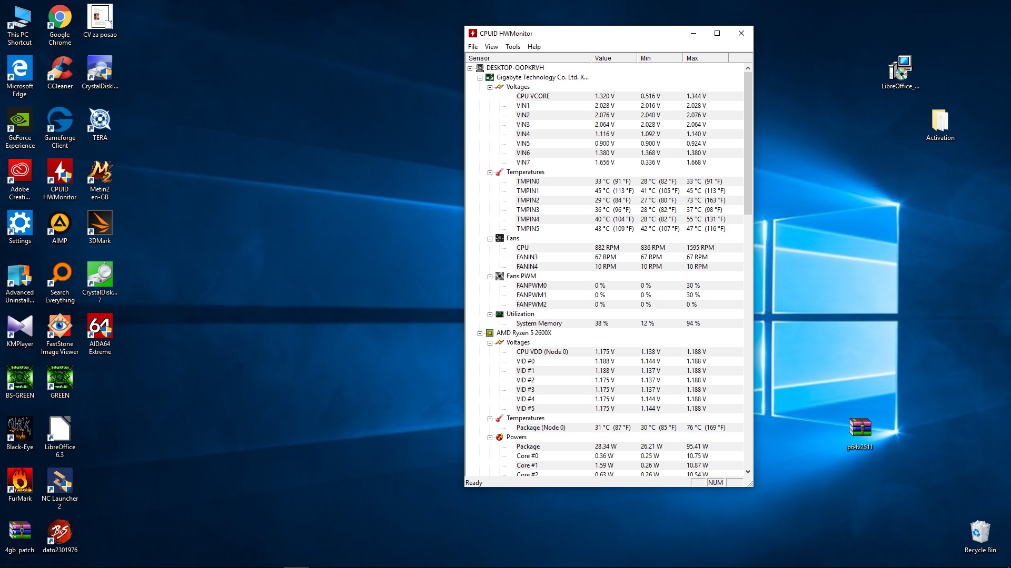The image size is (1011, 568).
Task: Click the Max column header
Action: [706, 58]
